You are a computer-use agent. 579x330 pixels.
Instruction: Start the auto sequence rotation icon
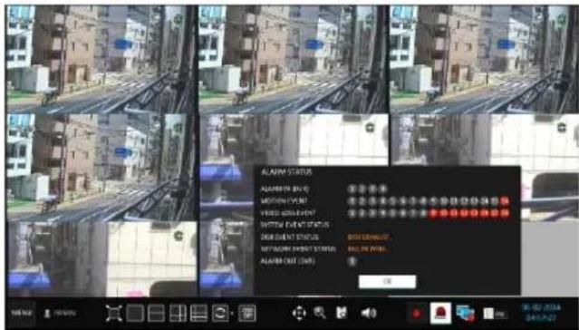[220, 314]
